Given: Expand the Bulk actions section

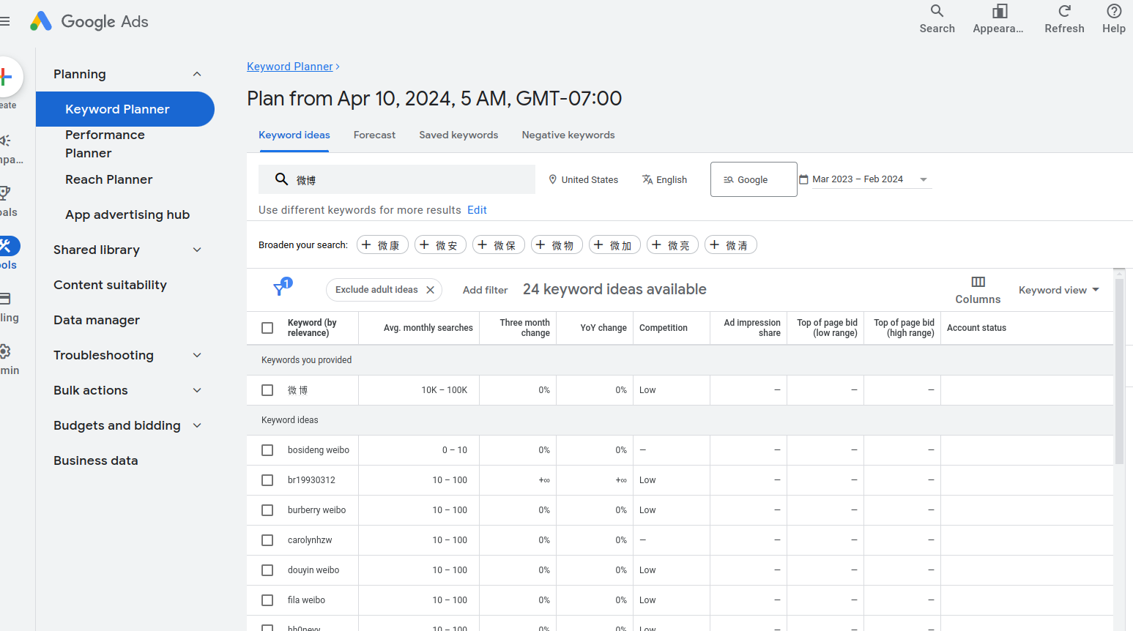Looking at the screenshot, I should pos(197,390).
